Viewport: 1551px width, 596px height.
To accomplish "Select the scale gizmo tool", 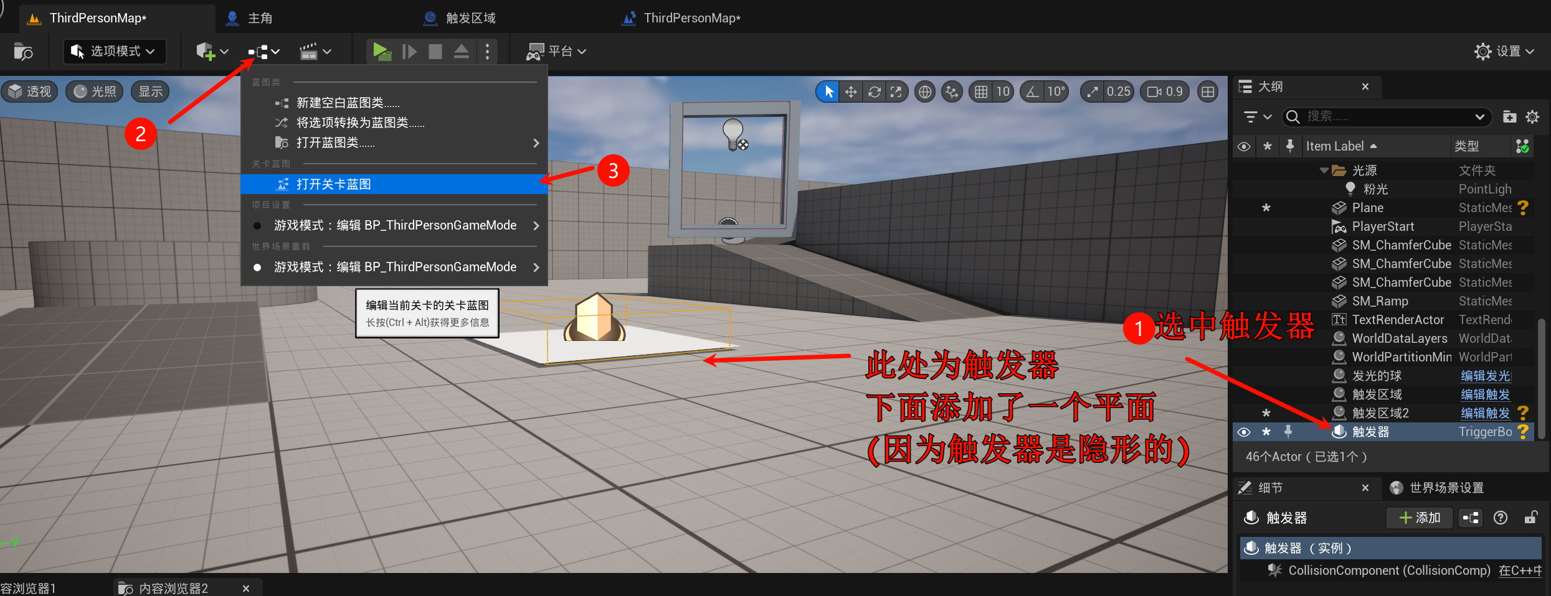I will [896, 92].
